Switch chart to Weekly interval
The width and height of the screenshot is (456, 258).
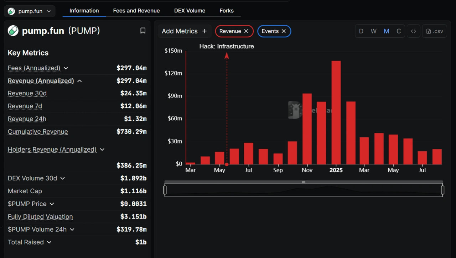[373, 31]
